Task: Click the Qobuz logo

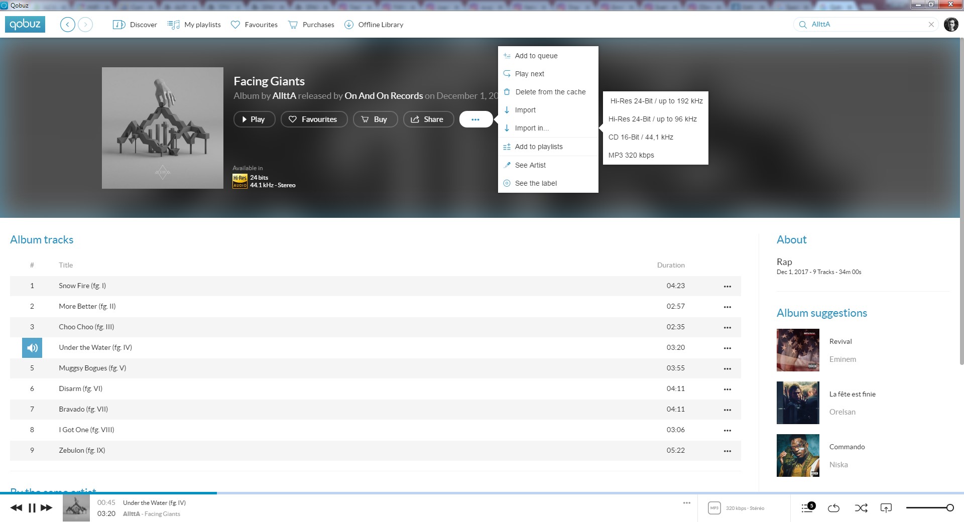Action: (x=25, y=24)
